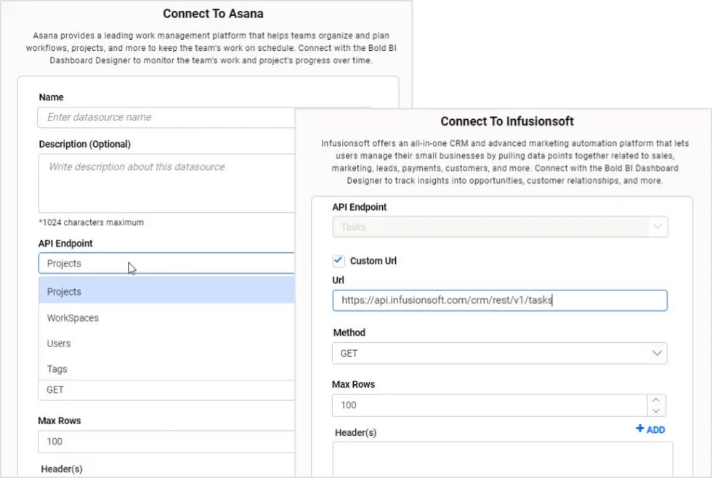Increase Max Rows with the up arrow

pos(656,400)
